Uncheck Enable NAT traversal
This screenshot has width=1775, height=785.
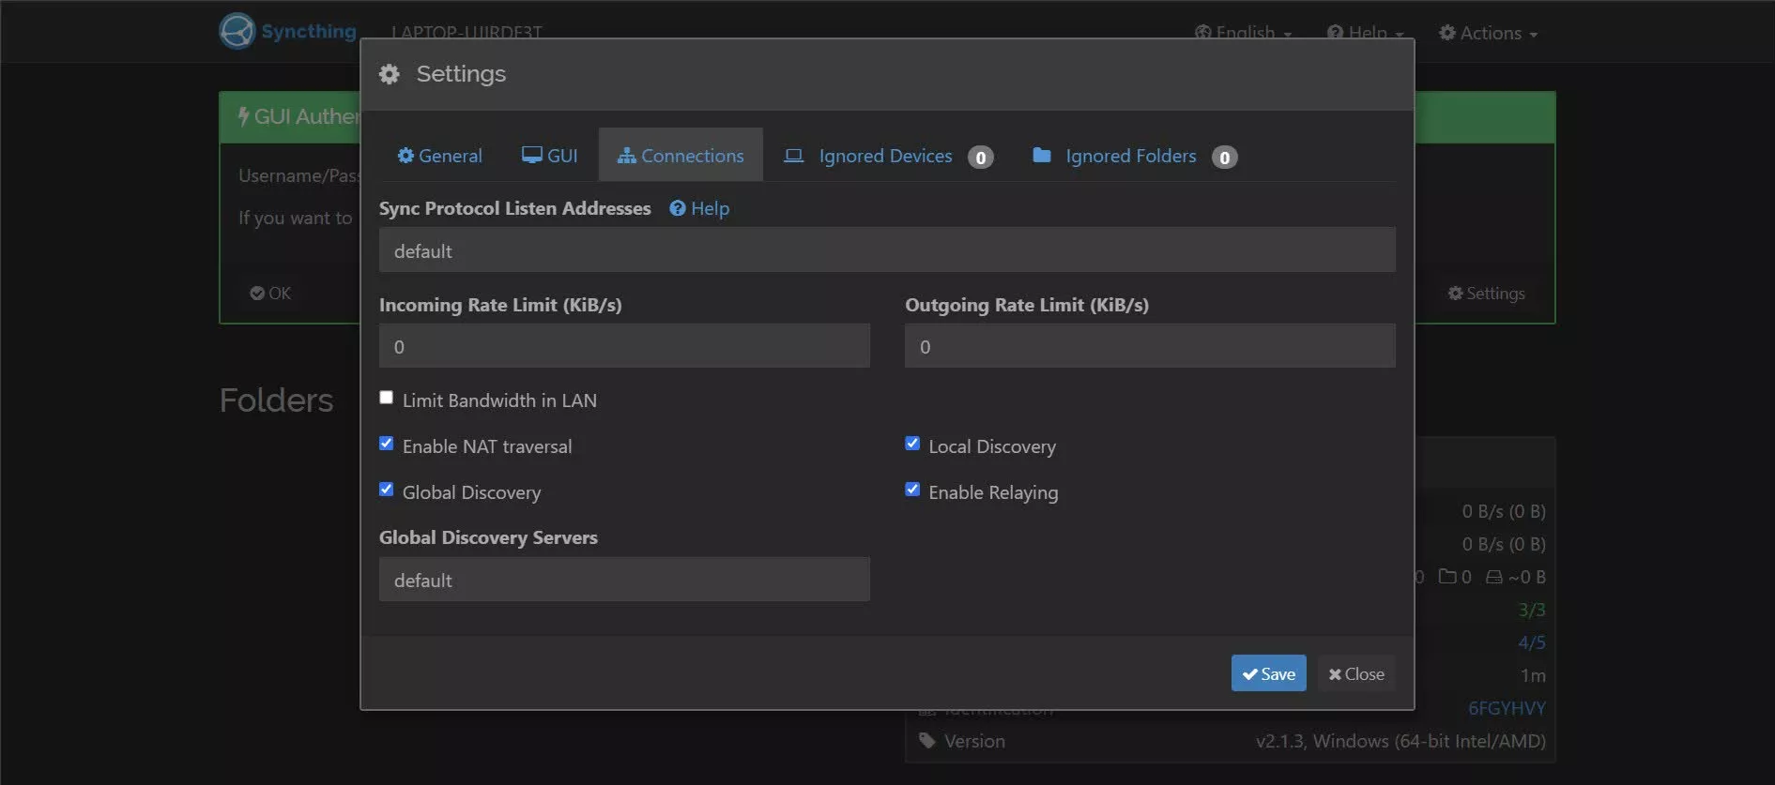pos(386,444)
